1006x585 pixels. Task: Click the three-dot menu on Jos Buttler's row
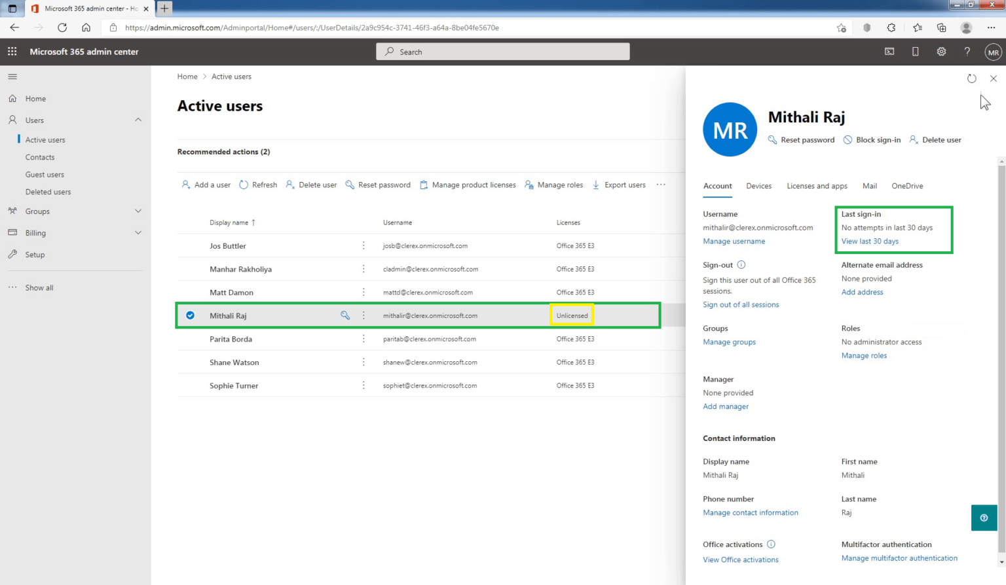click(x=364, y=245)
